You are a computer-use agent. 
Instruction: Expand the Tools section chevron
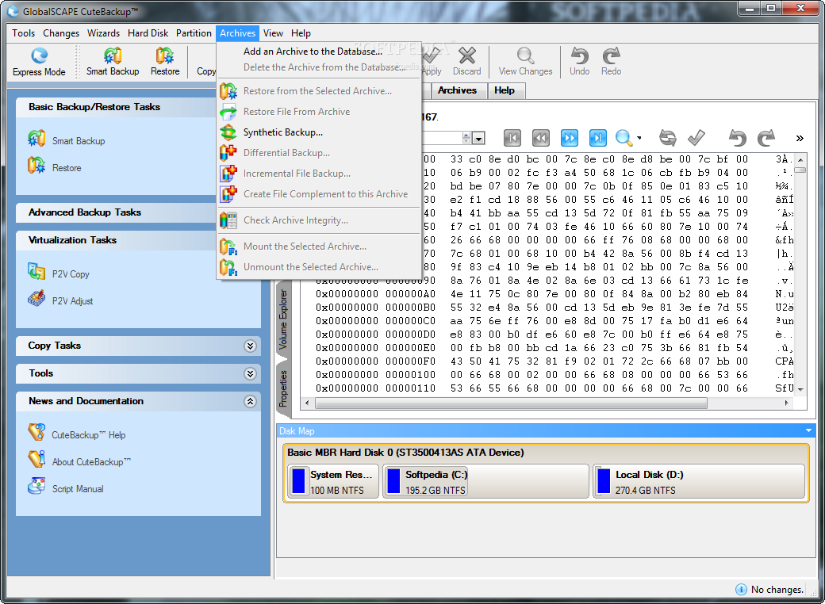click(x=250, y=374)
